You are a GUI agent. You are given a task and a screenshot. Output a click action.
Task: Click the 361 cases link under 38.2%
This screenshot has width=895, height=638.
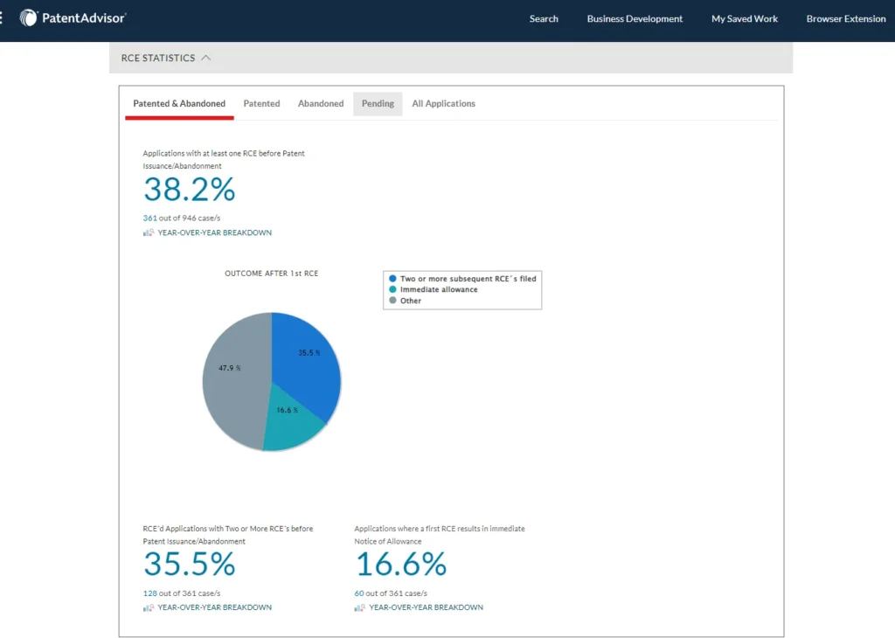pos(149,218)
